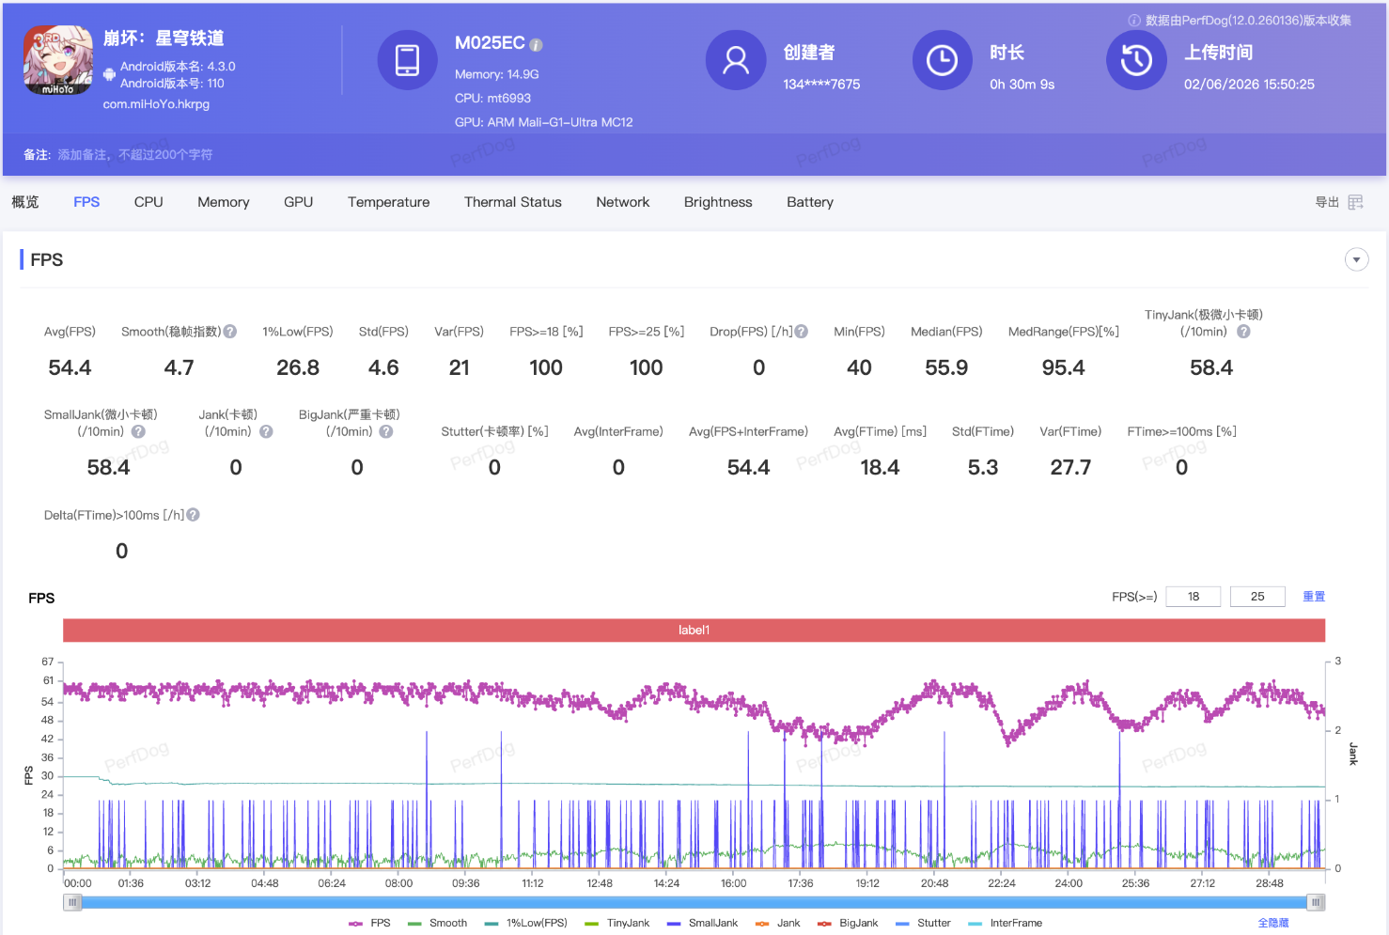Click the creator ID 134****7675
Image resolution: width=1389 pixels, height=935 pixels.
821,85
